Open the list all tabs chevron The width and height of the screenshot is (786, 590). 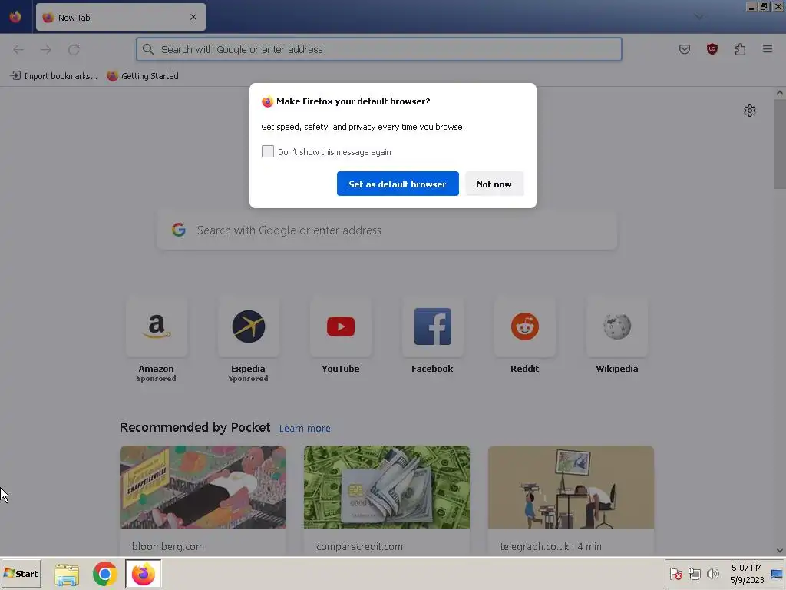point(698,17)
